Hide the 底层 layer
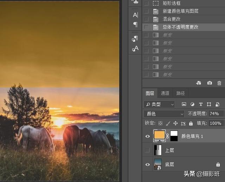This screenshot has width=225, height=182. [x=147, y=164]
